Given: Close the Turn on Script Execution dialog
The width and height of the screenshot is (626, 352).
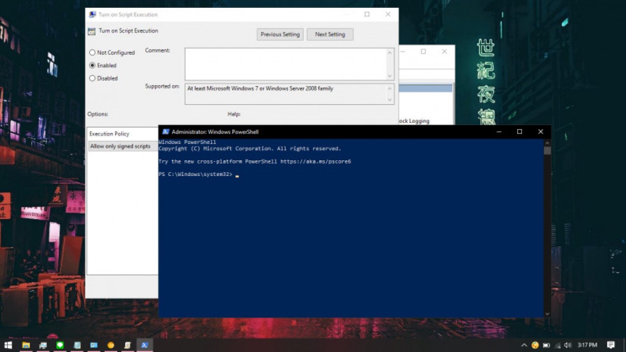Looking at the screenshot, I should point(388,15).
